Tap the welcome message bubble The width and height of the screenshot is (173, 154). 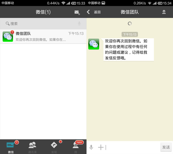tap(128, 50)
